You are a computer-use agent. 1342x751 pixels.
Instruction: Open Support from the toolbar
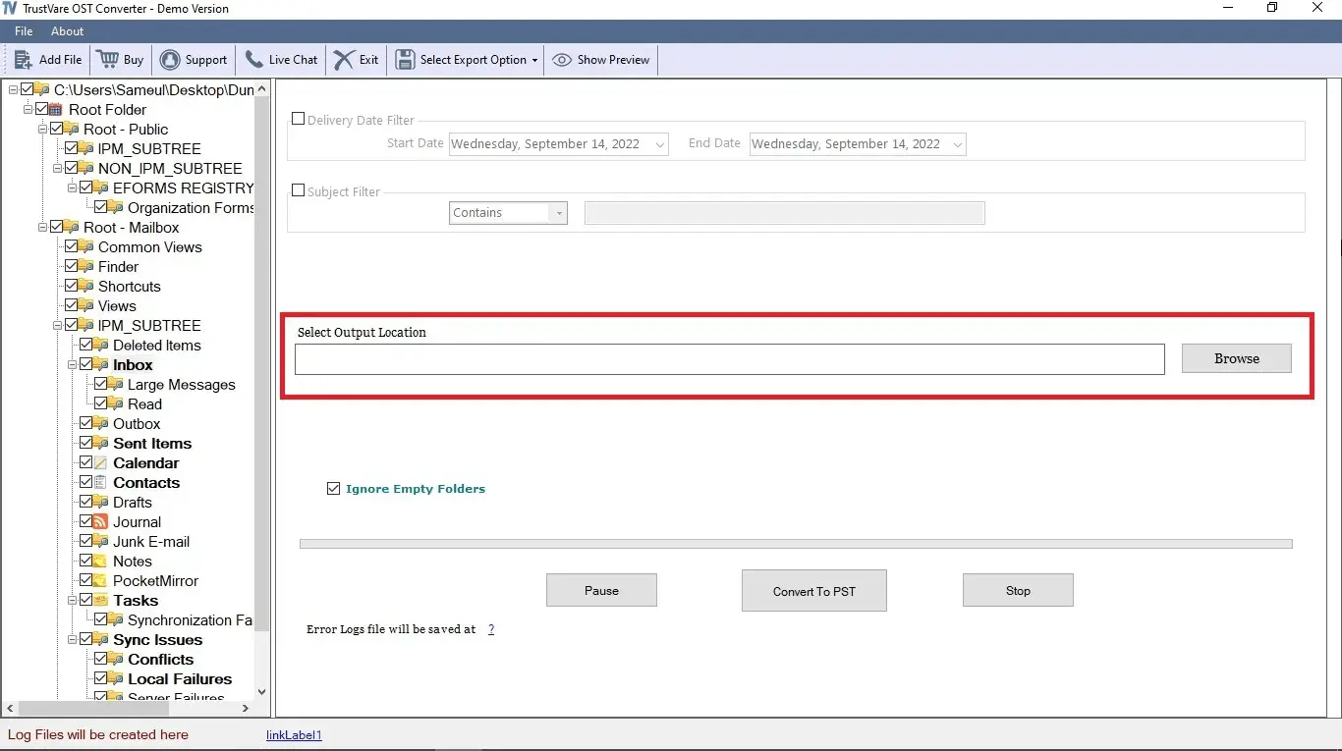pyautogui.click(x=194, y=60)
